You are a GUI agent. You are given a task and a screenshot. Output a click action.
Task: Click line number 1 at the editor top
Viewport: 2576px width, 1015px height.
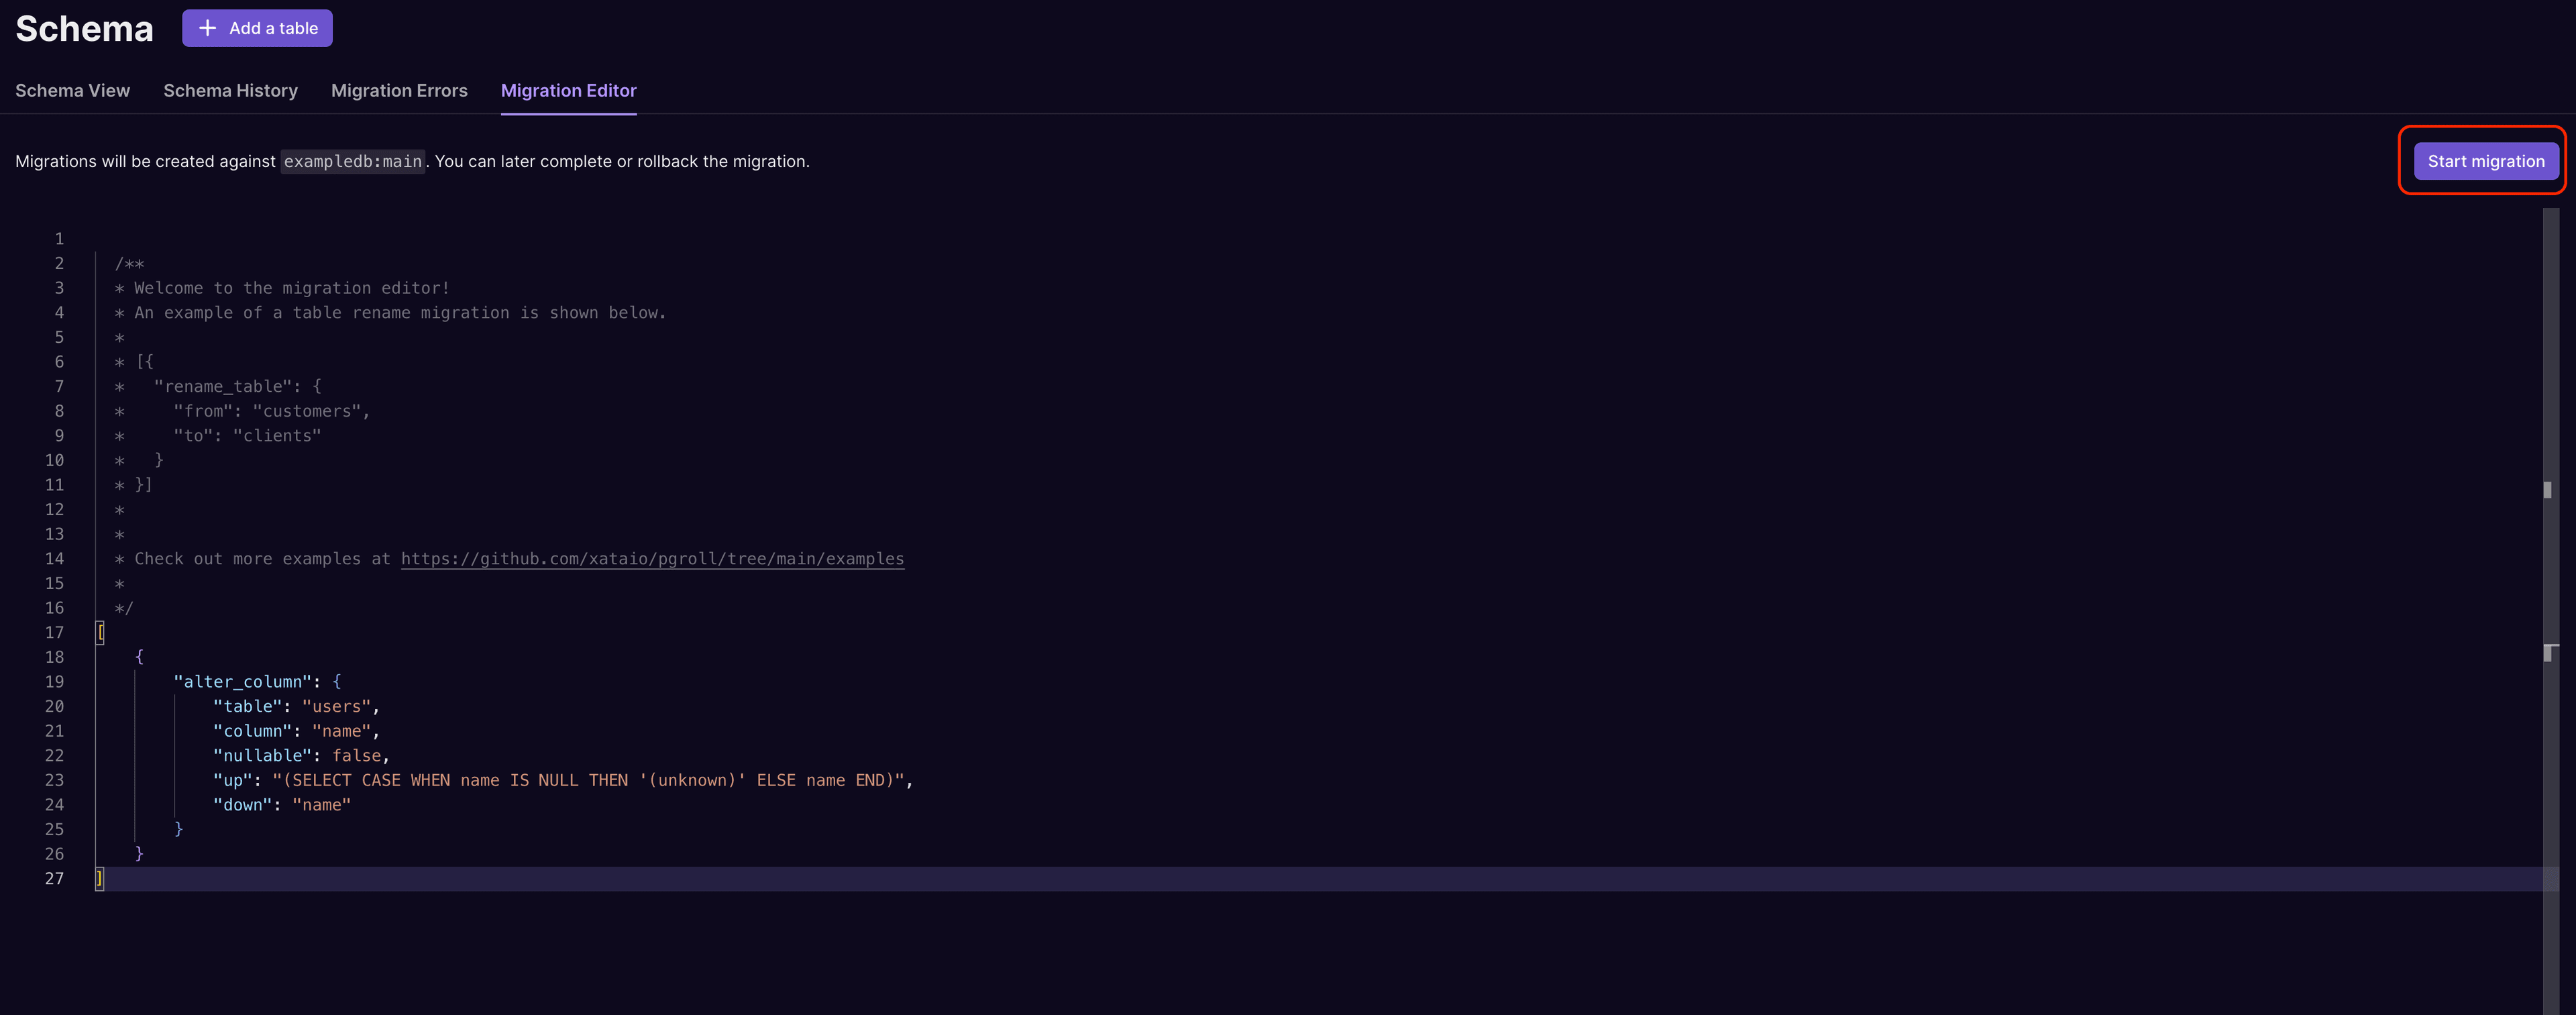(x=59, y=238)
